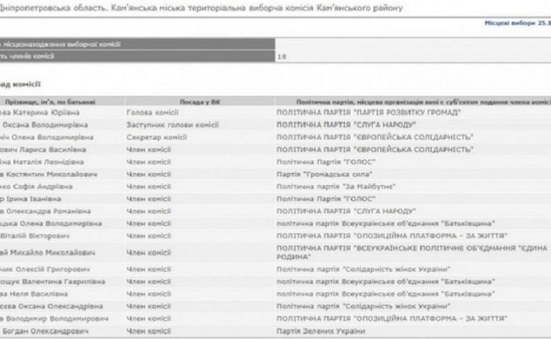The width and height of the screenshot is (551, 339).
Task: Click "Батьківщина" party in цька Олена Володимирівна's row
Action: point(385,224)
